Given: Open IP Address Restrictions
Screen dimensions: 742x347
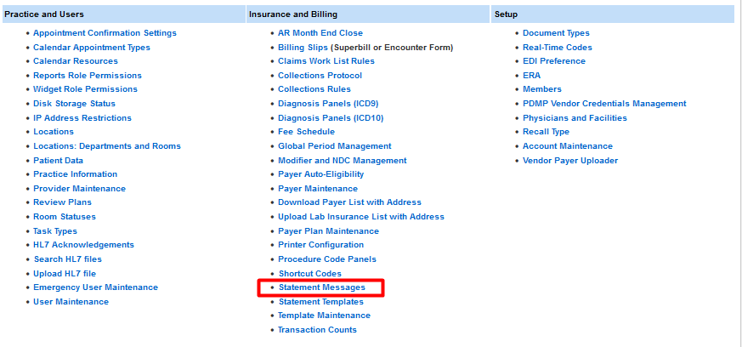Looking at the screenshot, I should (82, 118).
